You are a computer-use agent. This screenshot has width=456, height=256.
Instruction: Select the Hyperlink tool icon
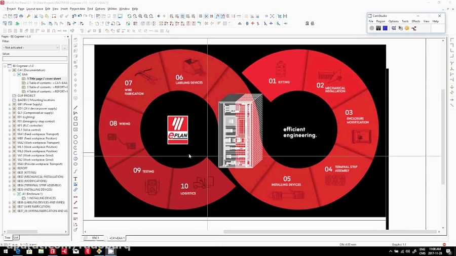[x=75, y=190]
